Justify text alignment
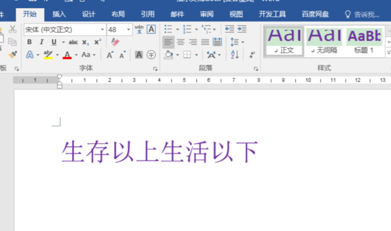Screen dimensions: 391x231 coord(205,42)
